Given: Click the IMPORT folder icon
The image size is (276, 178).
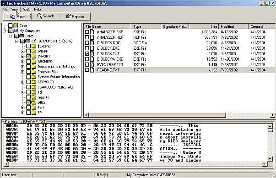Looking at the screenshot, I should [34, 56].
